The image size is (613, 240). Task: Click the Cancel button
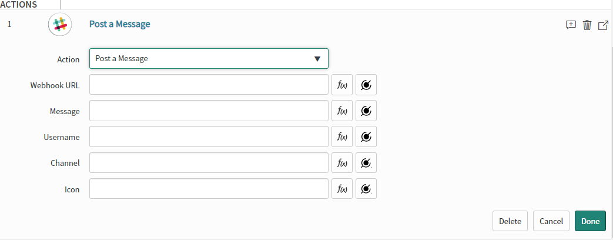[x=551, y=221]
